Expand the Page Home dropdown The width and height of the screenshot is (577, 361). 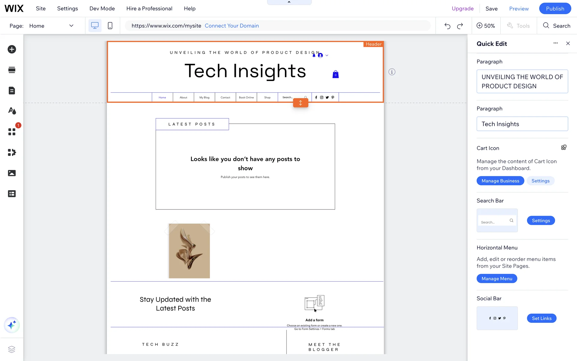(x=71, y=26)
